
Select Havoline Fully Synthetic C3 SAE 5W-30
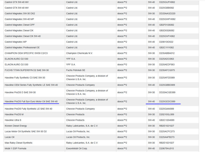(x=25, y=78)
